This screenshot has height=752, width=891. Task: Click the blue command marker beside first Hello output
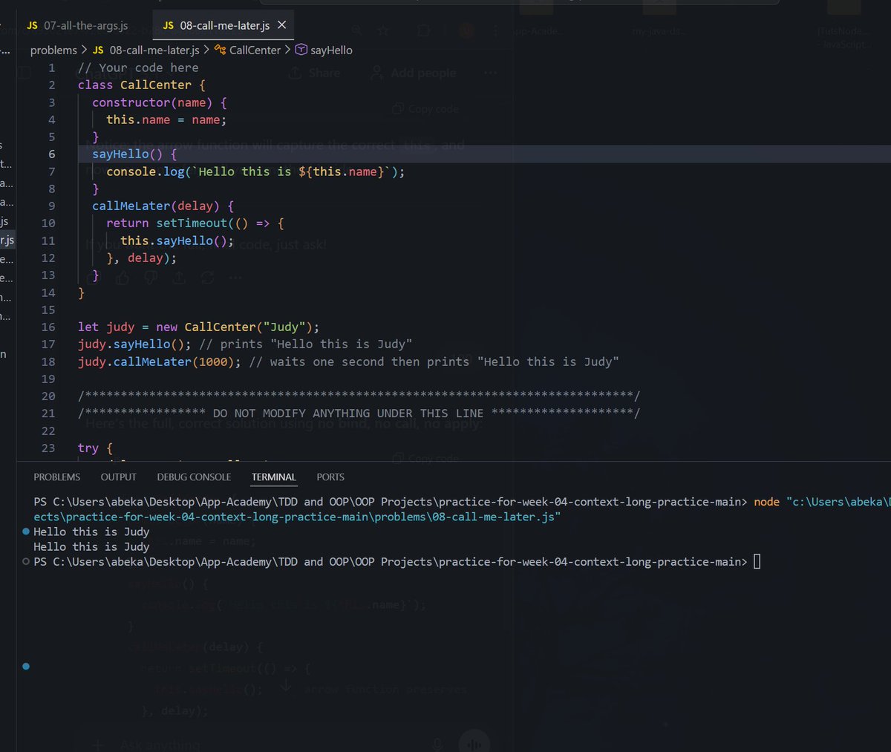(x=26, y=532)
